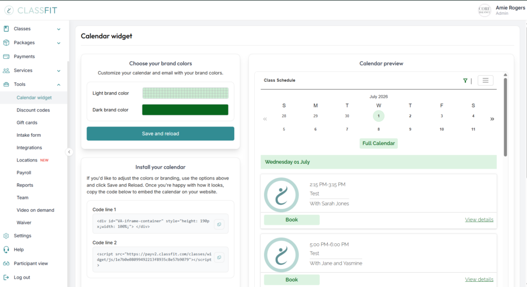
Task: Collapse the sidebar with the round arrow button
Action: pos(69,152)
